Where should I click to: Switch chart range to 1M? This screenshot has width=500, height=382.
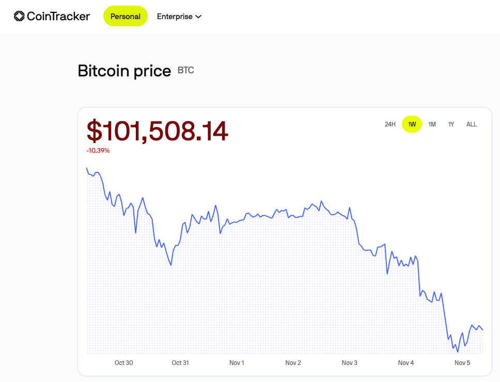(x=432, y=124)
